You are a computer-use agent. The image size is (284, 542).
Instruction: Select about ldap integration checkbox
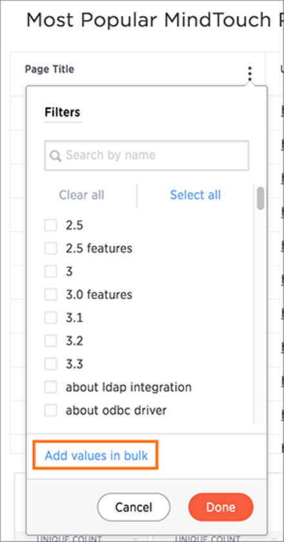tap(50, 387)
